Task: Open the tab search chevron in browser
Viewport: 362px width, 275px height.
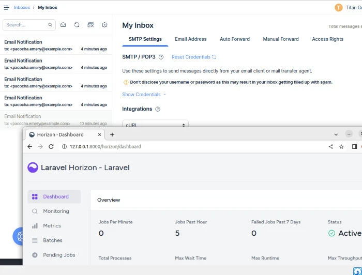Action: 336,134
